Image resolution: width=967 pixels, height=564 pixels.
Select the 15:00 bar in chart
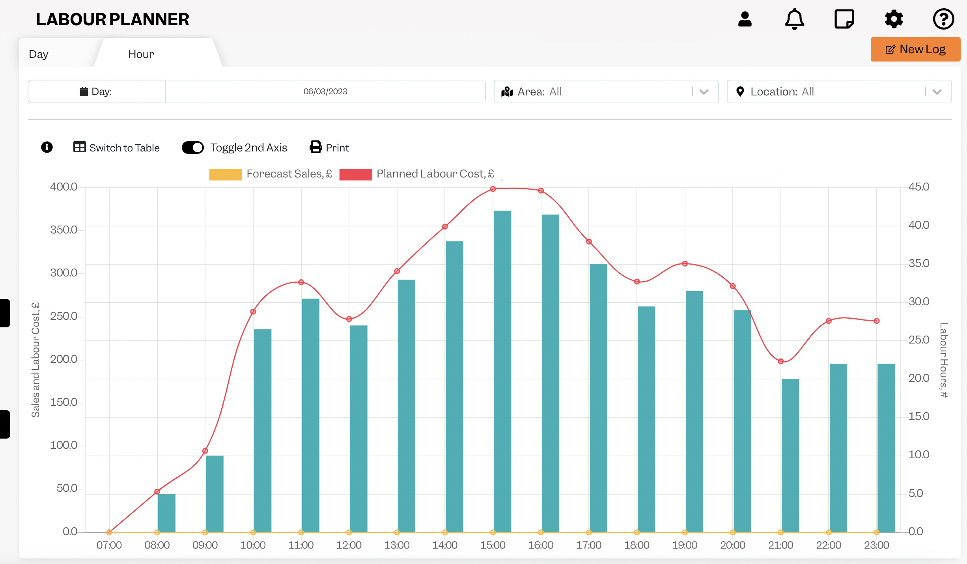coord(502,371)
